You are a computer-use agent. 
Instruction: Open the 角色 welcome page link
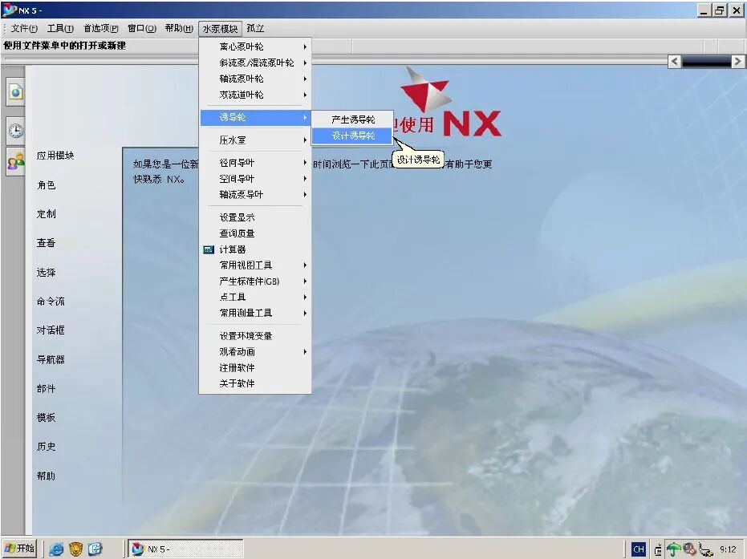point(47,185)
